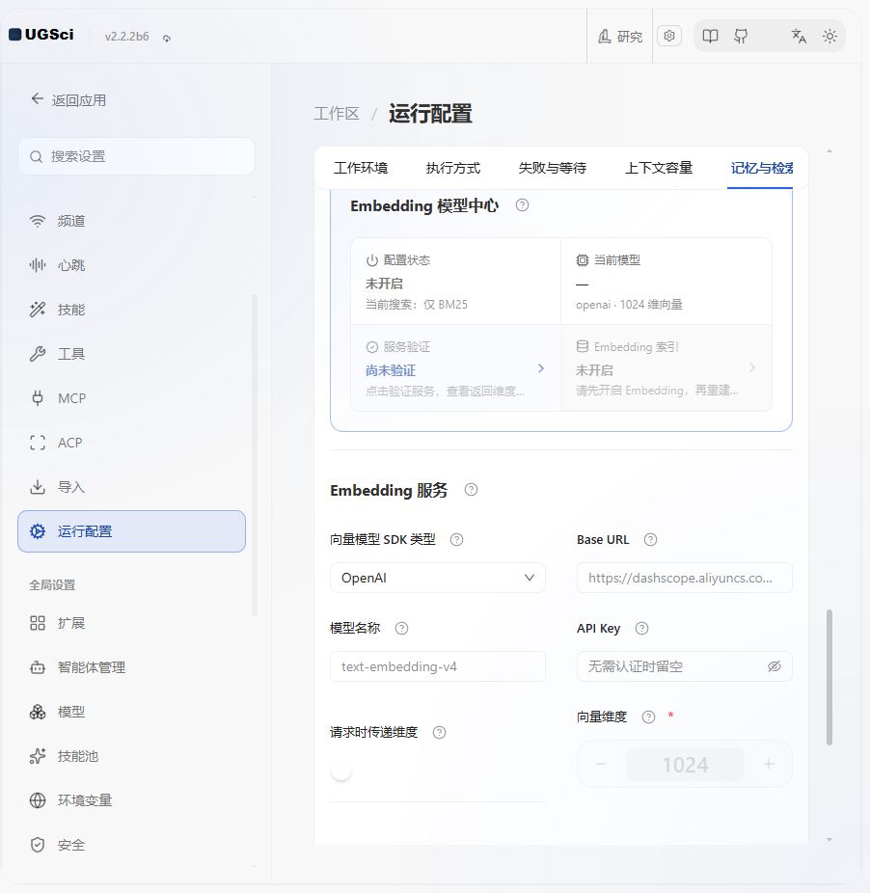
Task: Click help icon beside 请求时传递维度
Action: pos(439,732)
